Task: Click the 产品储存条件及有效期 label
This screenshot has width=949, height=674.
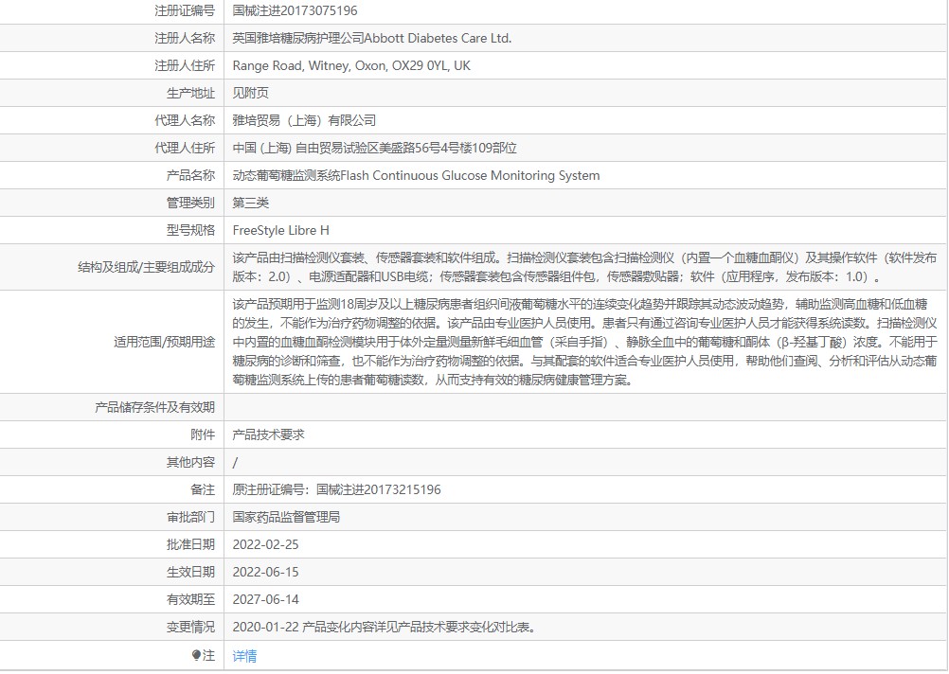Action: [x=155, y=407]
